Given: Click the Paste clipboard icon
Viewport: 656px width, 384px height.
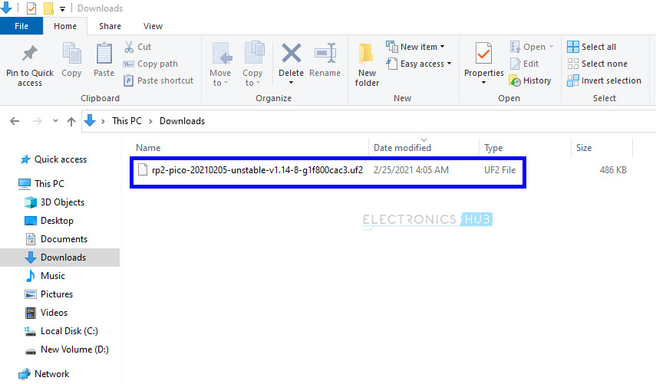Looking at the screenshot, I should [x=104, y=55].
